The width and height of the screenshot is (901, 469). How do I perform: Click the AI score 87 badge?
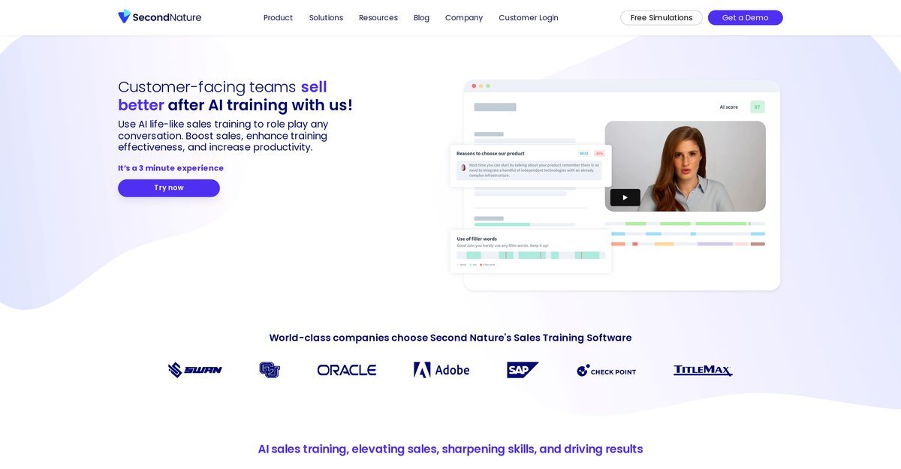758,107
